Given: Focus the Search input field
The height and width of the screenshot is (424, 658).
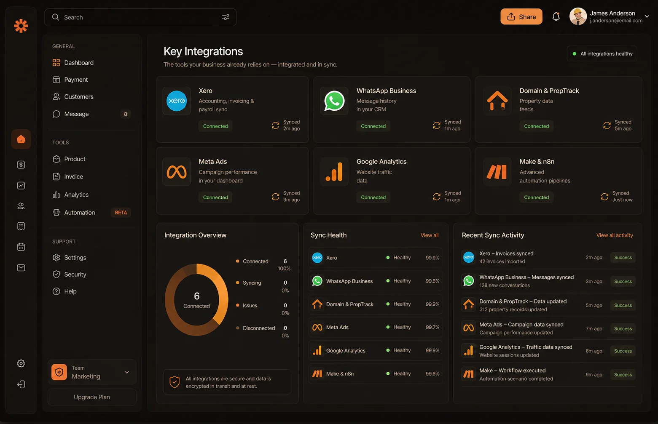Looking at the screenshot, I should tap(140, 17).
